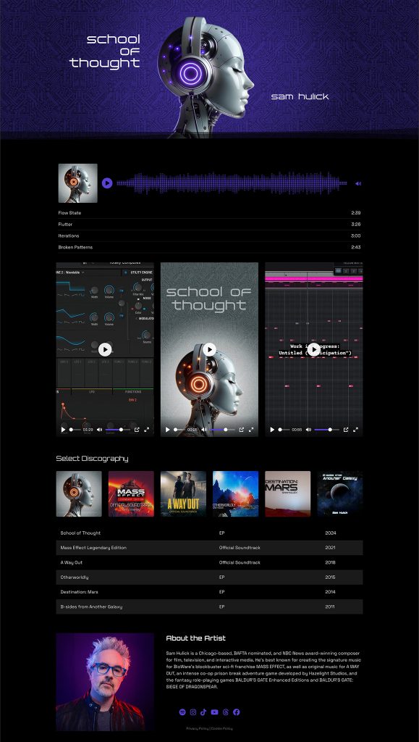Click the Destination: Mars table row
Image resolution: width=419 pixels, height=742 pixels.
tap(209, 591)
